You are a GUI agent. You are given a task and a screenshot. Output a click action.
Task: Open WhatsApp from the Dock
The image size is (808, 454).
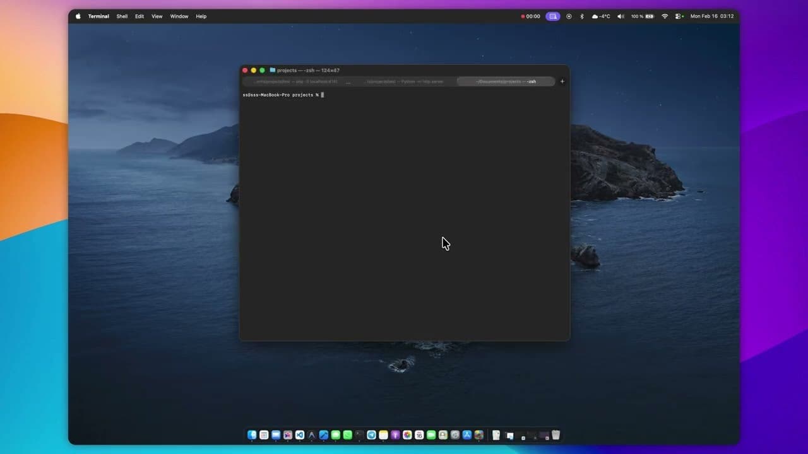click(347, 435)
